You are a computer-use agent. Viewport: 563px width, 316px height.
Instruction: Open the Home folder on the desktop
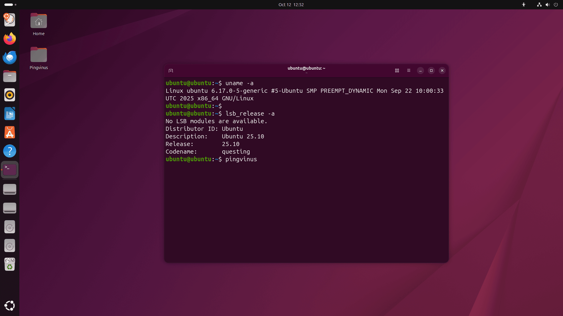pyautogui.click(x=39, y=22)
